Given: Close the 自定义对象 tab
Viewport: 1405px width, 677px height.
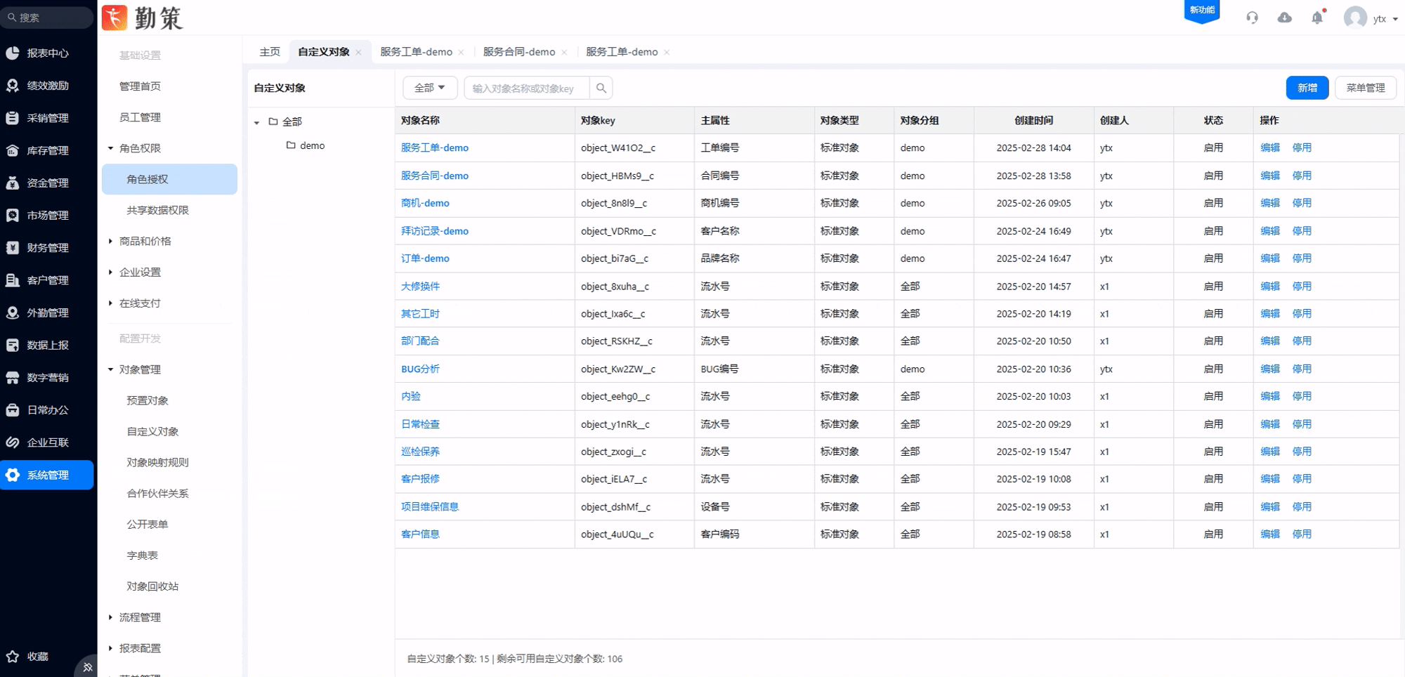Looking at the screenshot, I should (x=358, y=52).
